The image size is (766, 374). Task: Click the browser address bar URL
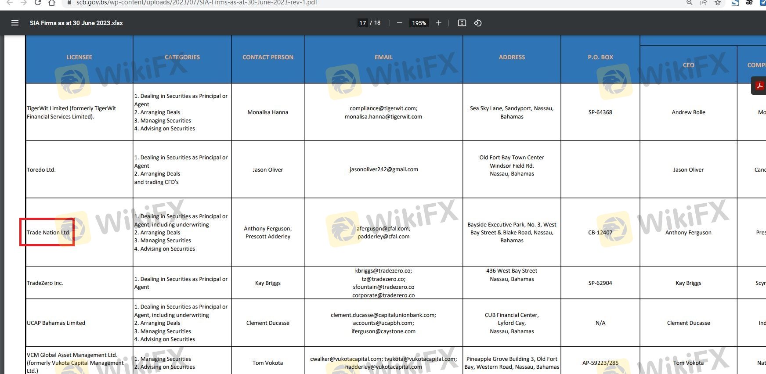(x=197, y=3)
